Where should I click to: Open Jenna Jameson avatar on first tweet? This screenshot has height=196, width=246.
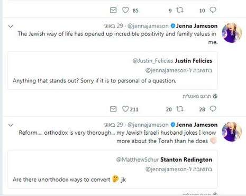pyautogui.click(x=232, y=33)
